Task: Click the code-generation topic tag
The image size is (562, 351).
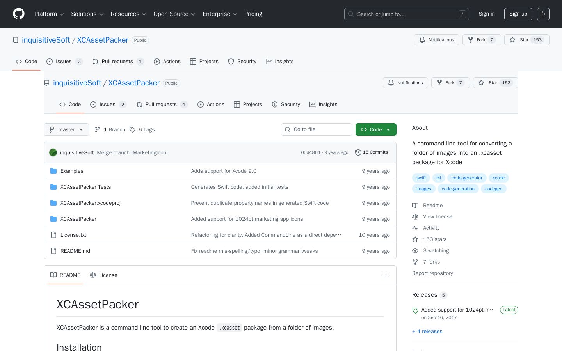Action: tap(458, 189)
